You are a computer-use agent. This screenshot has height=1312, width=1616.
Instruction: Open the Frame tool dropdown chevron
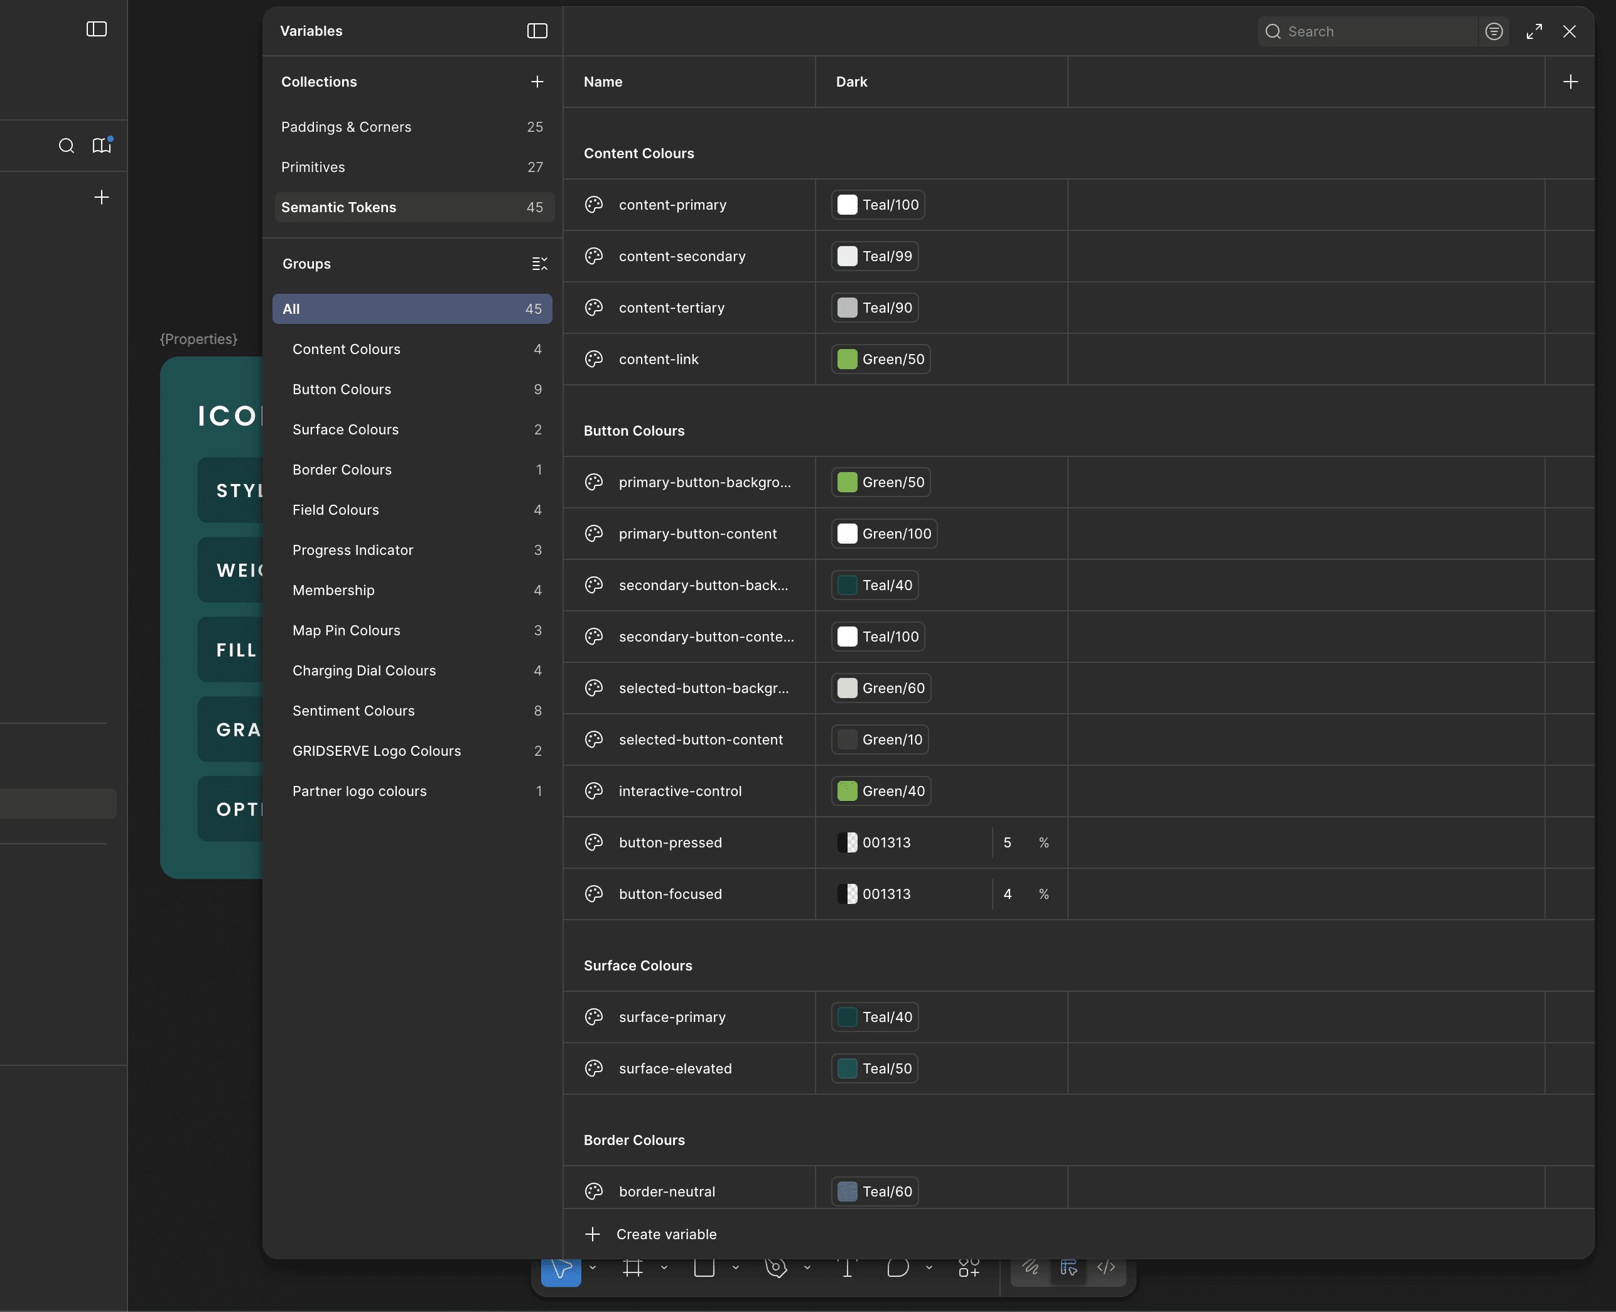(x=664, y=1267)
